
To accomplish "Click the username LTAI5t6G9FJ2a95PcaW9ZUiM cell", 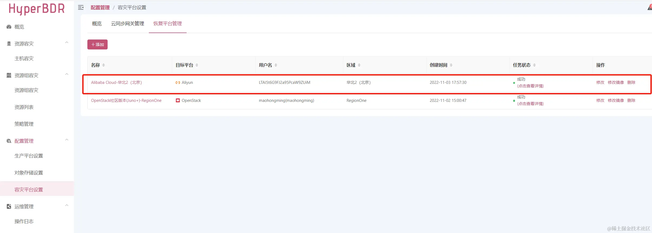I will pos(284,83).
